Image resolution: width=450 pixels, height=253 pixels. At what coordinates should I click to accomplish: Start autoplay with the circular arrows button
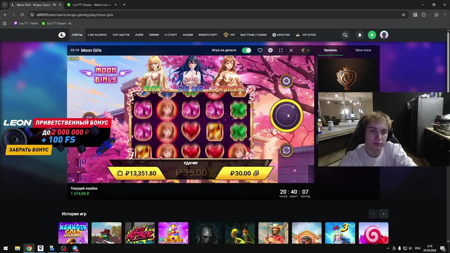[286, 150]
